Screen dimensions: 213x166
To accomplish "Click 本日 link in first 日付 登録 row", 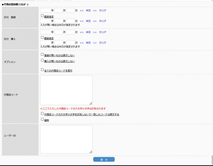I will (x=88, y=11).
